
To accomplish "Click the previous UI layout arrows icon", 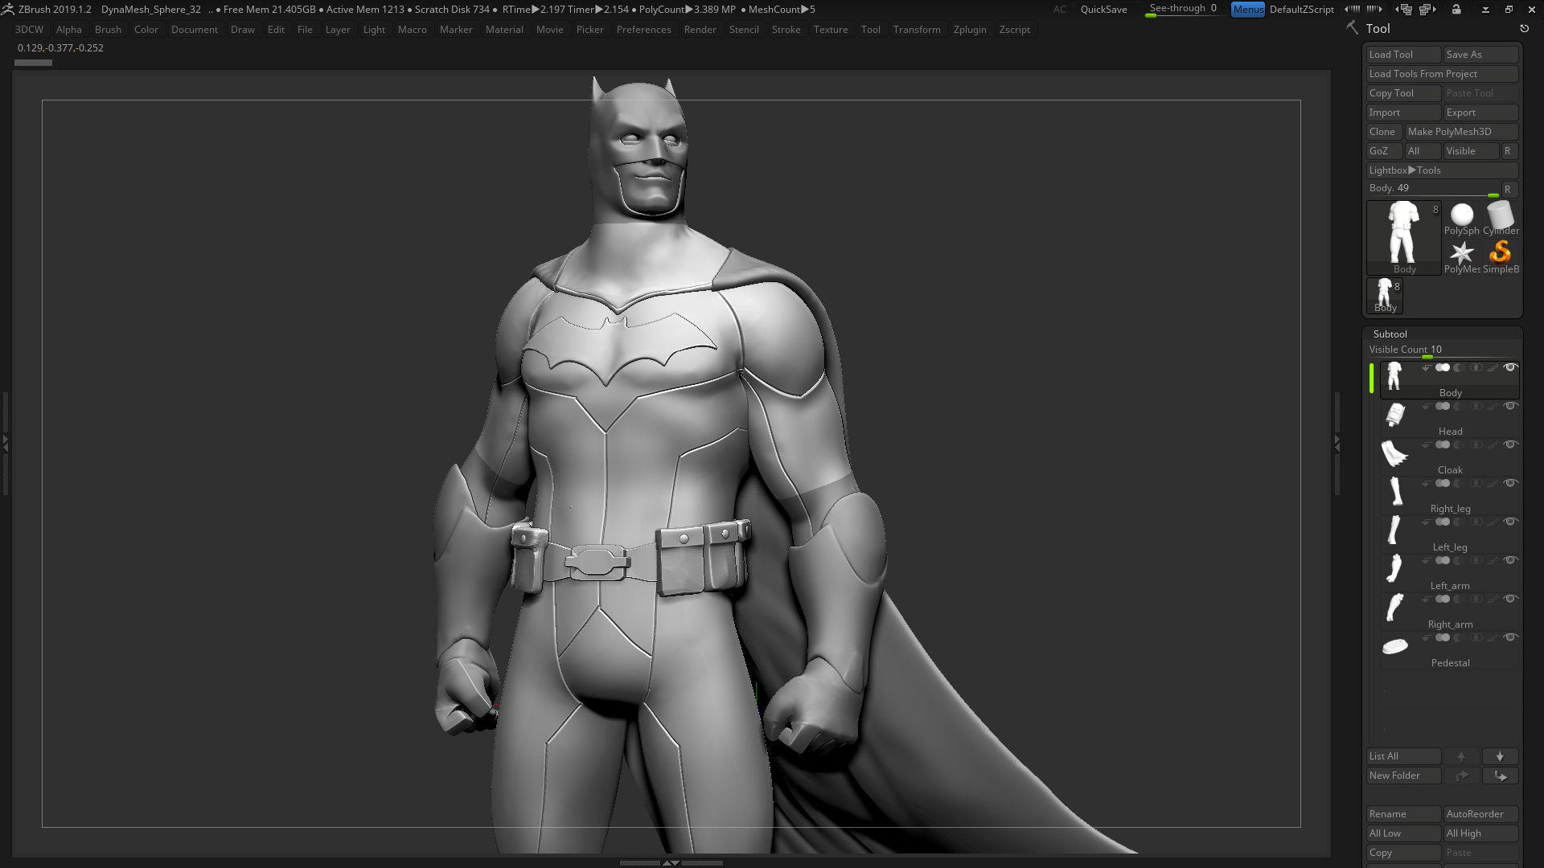I will pyautogui.click(x=1353, y=9).
